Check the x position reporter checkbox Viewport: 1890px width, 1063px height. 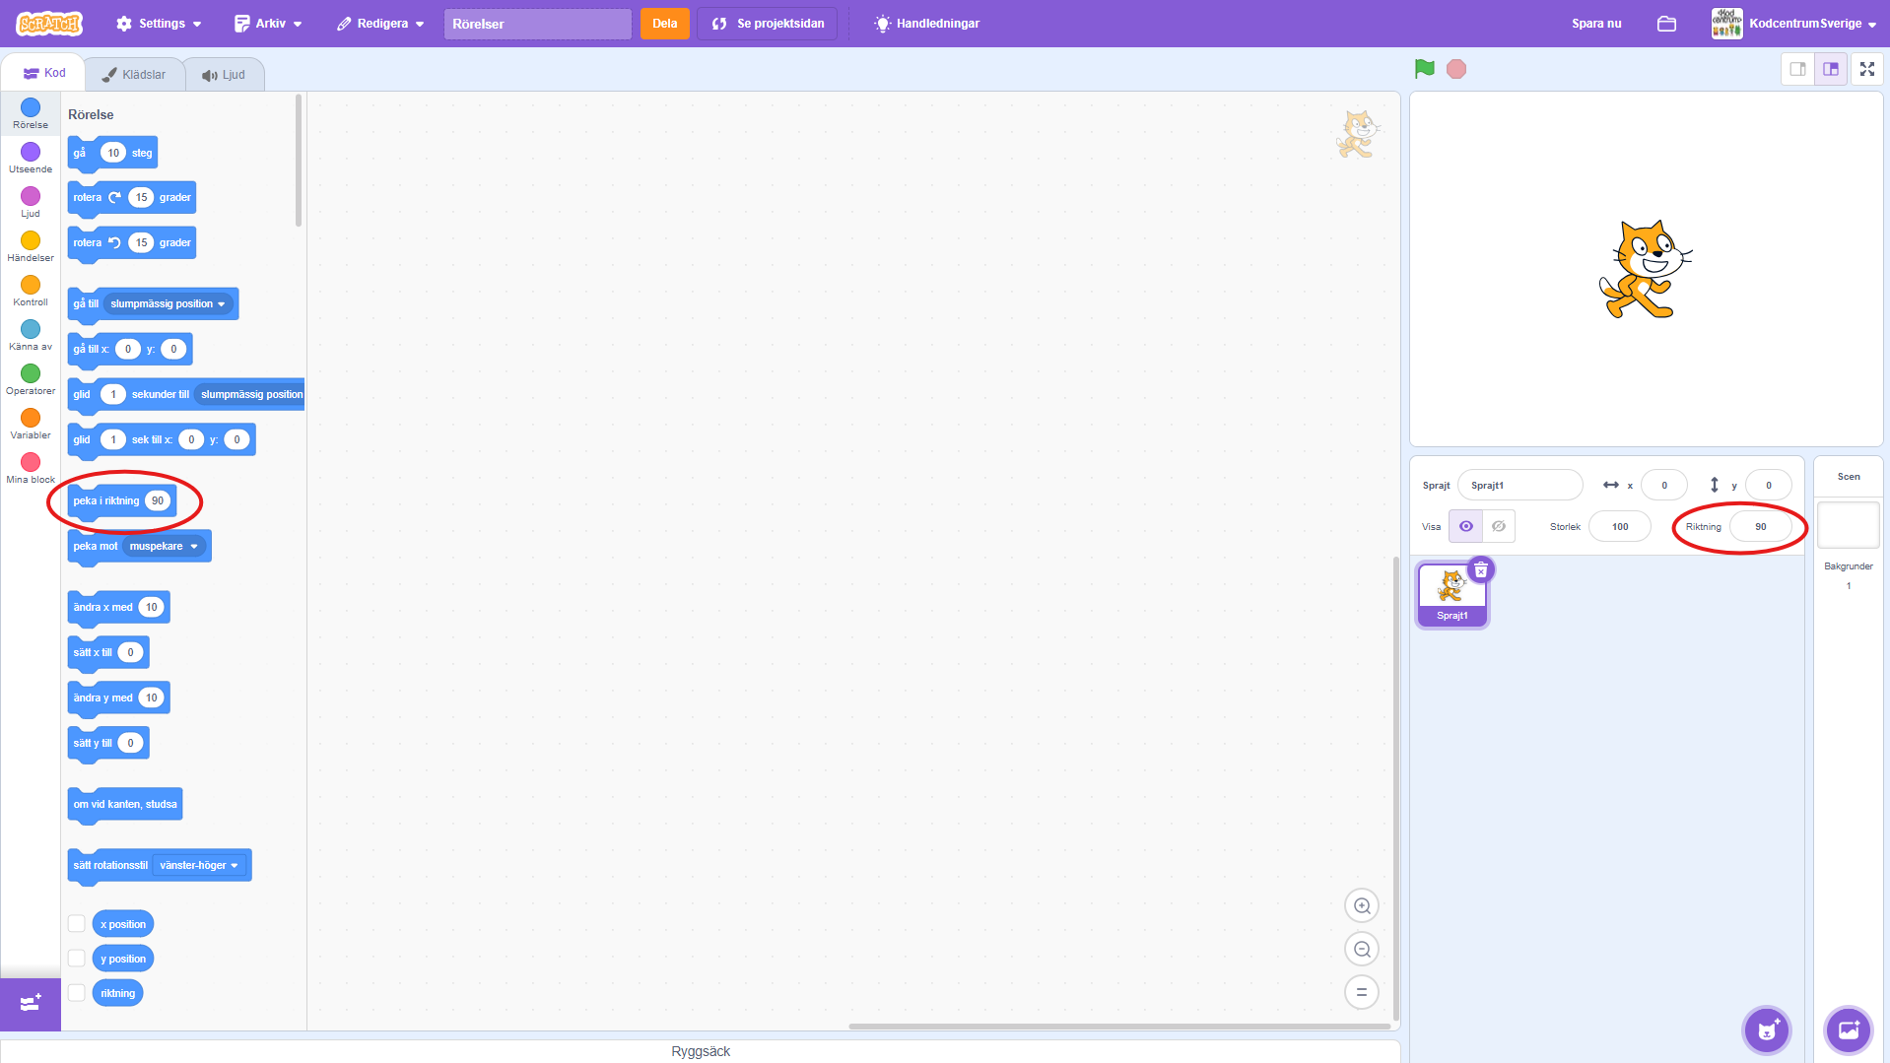[x=76, y=924]
